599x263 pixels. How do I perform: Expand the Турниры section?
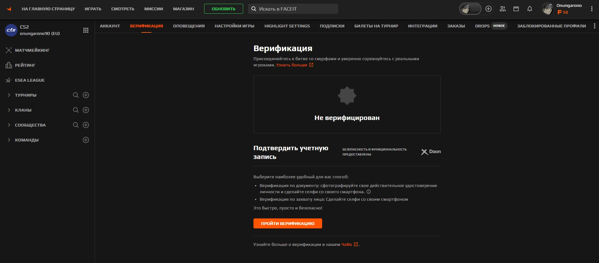pos(9,95)
